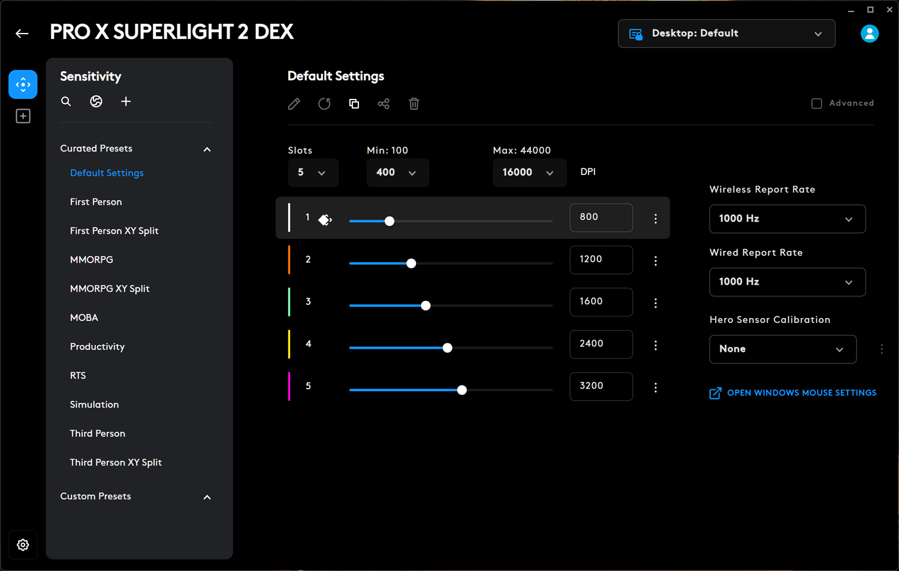Open Wired Report Rate dropdown
Viewport: 899px width, 571px height.
[788, 282]
